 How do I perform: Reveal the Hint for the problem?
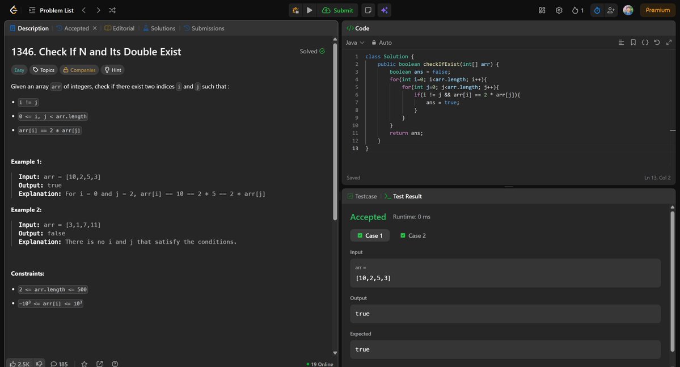point(112,70)
